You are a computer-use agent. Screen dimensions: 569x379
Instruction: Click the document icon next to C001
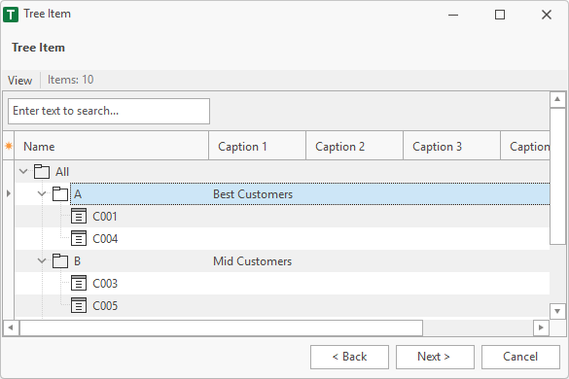[79, 216]
